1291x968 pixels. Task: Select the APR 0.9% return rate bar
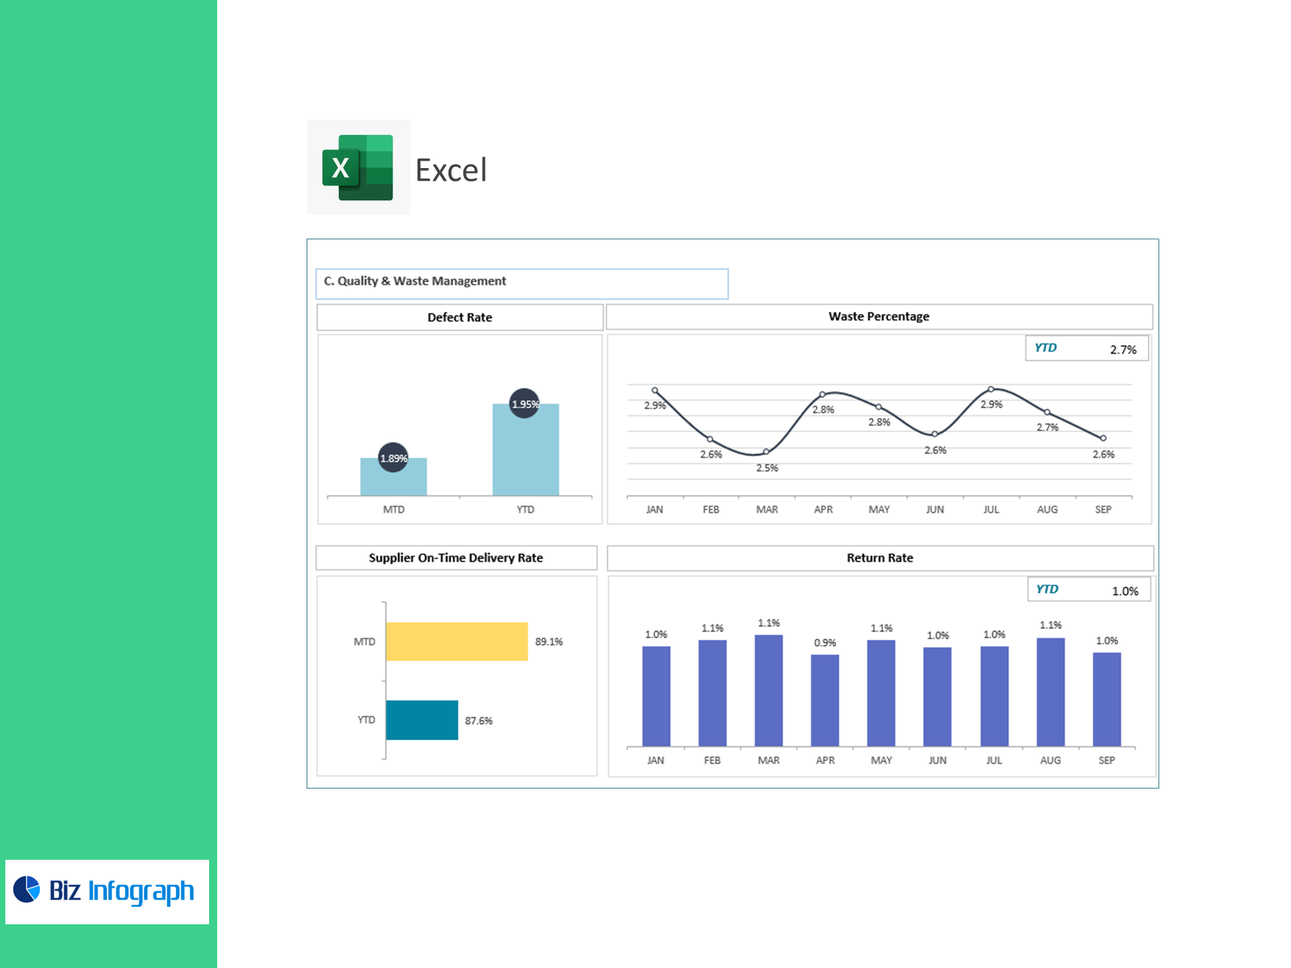824,699
